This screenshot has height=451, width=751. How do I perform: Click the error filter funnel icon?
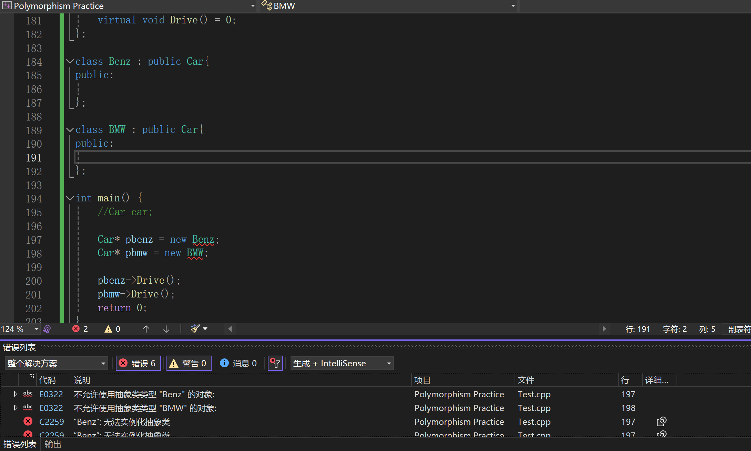275,363
